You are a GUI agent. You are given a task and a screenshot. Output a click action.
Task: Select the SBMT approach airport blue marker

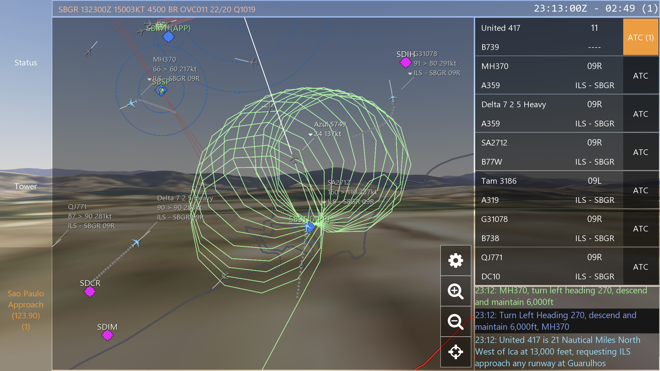click(x=168, y=37)
